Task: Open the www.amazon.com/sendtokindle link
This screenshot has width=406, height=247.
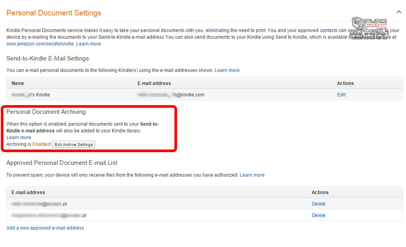Action: [x=40, y=43]
